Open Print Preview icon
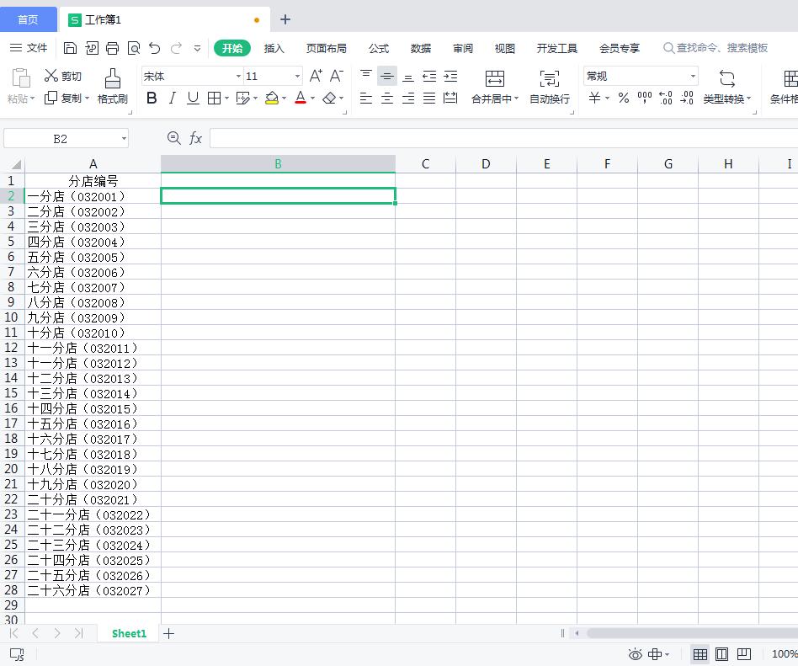Viewport: 798px width, 666px height. coord(133,48)
